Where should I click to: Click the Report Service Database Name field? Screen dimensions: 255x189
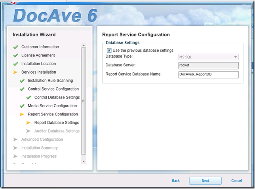[x=209, y=74]
